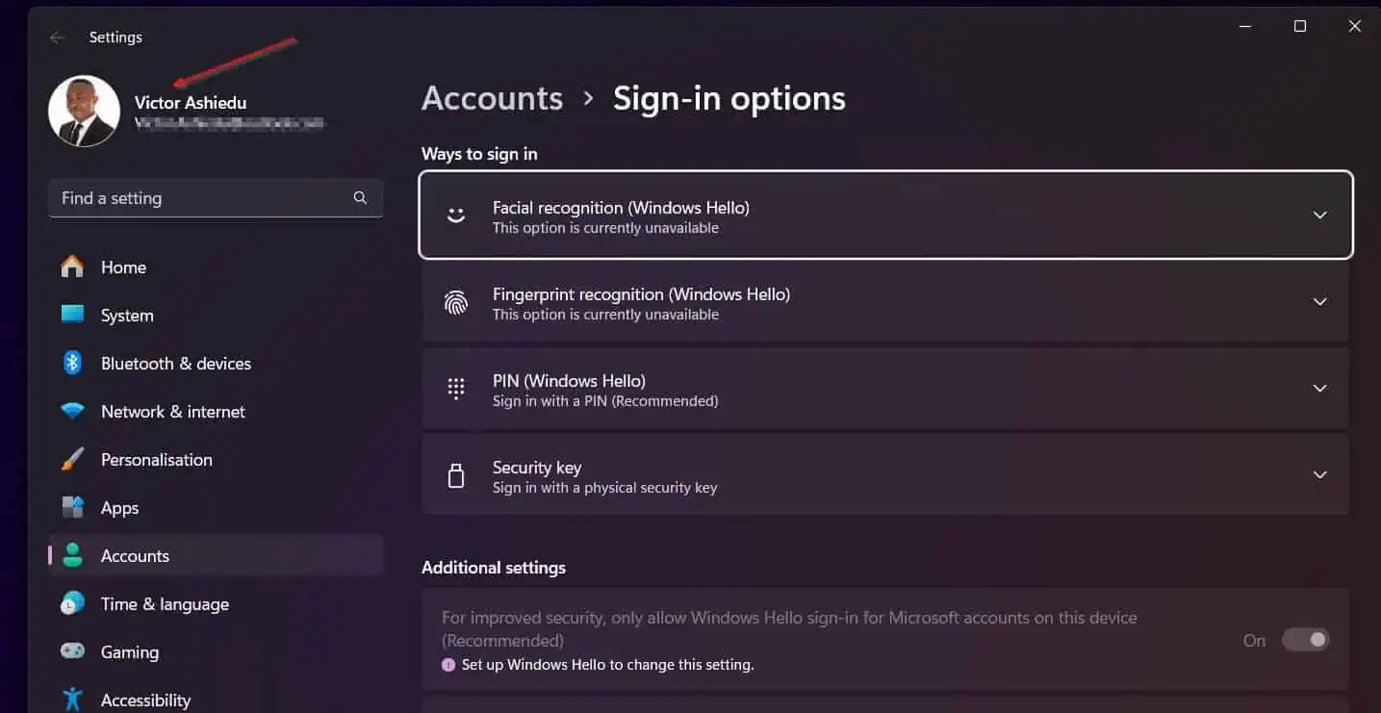The height and width of the screenshot is (713, 1381).
Task: Click the Accessibility figure icon
Action: 72,700
